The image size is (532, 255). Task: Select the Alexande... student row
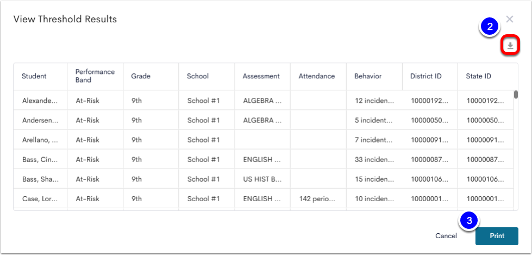pyautogui.click(x=264, y=101)
